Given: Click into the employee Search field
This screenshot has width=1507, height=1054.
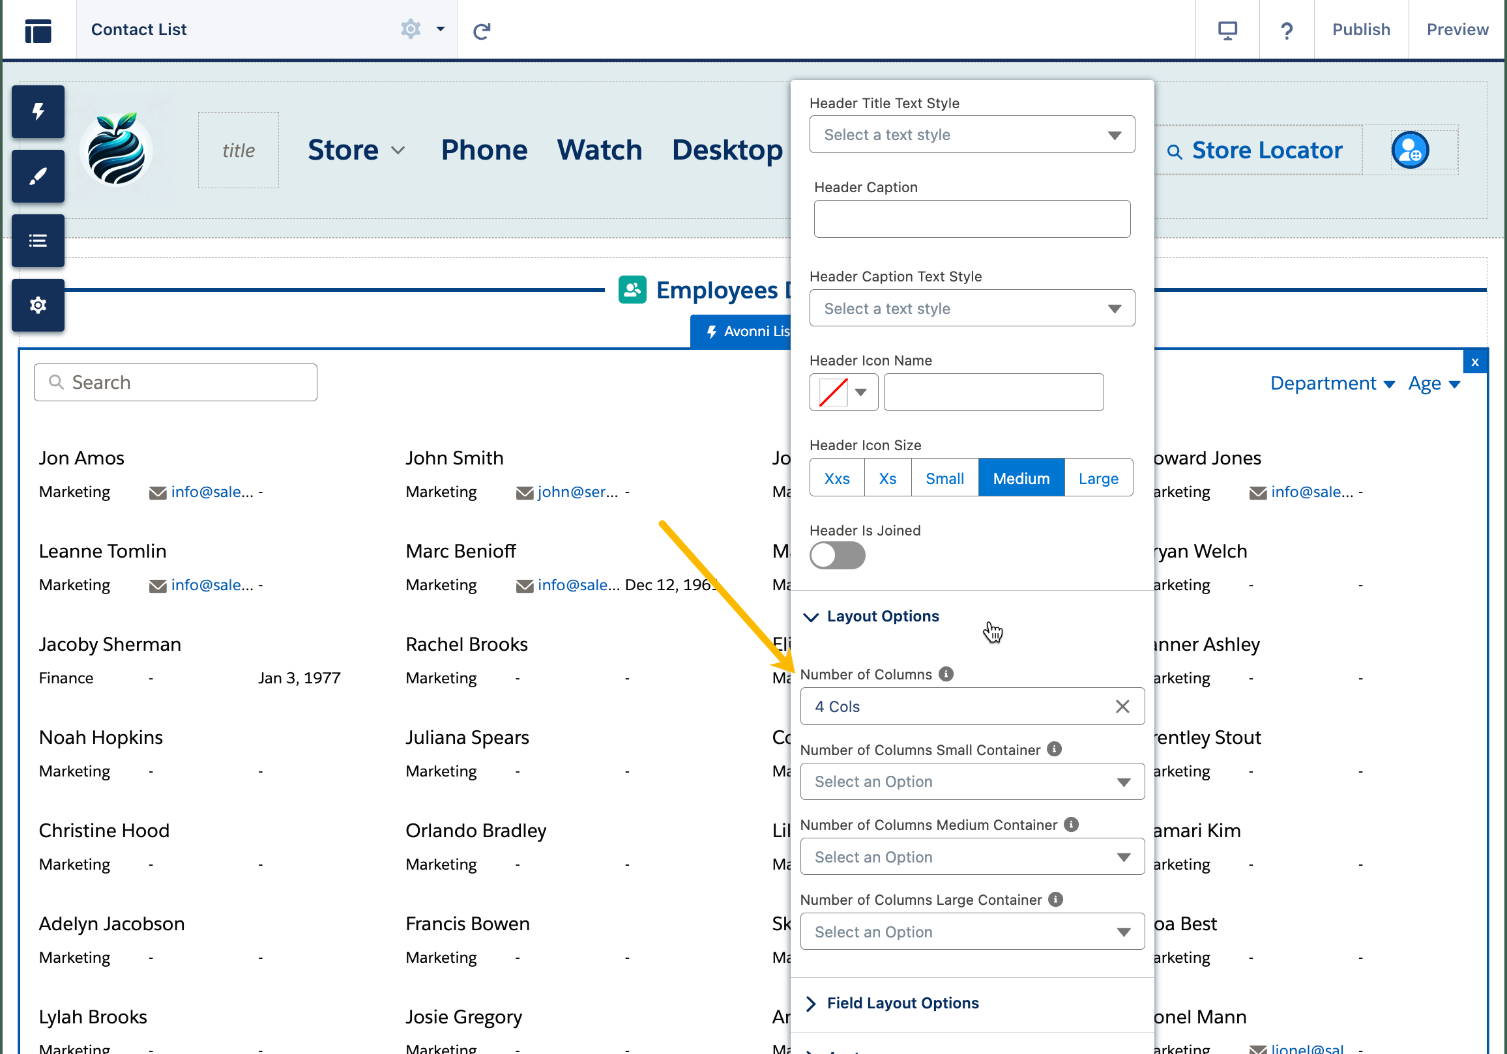Looking at the screenshot, I should (176, 382).
